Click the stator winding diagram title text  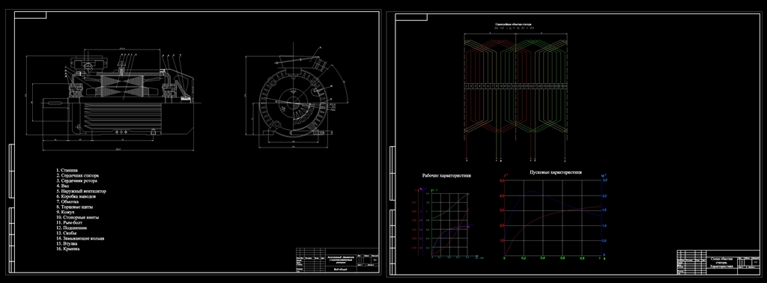click(x=512, y=24)
